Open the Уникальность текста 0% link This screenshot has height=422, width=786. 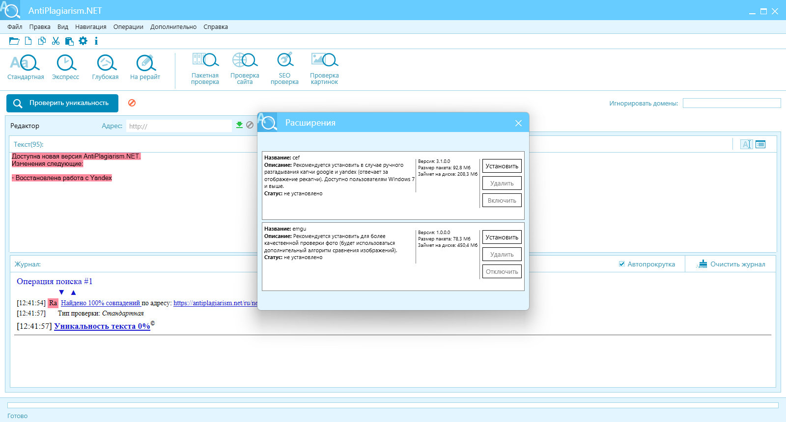102,326
